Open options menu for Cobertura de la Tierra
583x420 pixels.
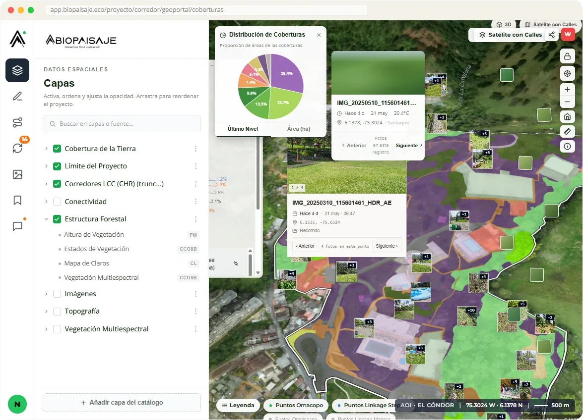click(195, 149)
